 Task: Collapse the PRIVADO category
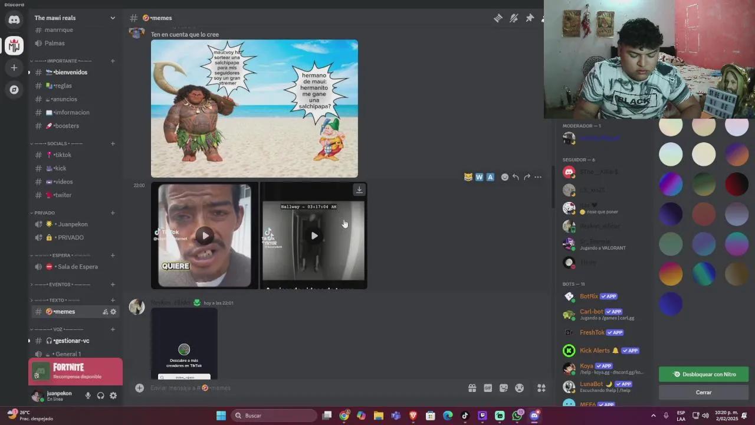pos(43,212)
